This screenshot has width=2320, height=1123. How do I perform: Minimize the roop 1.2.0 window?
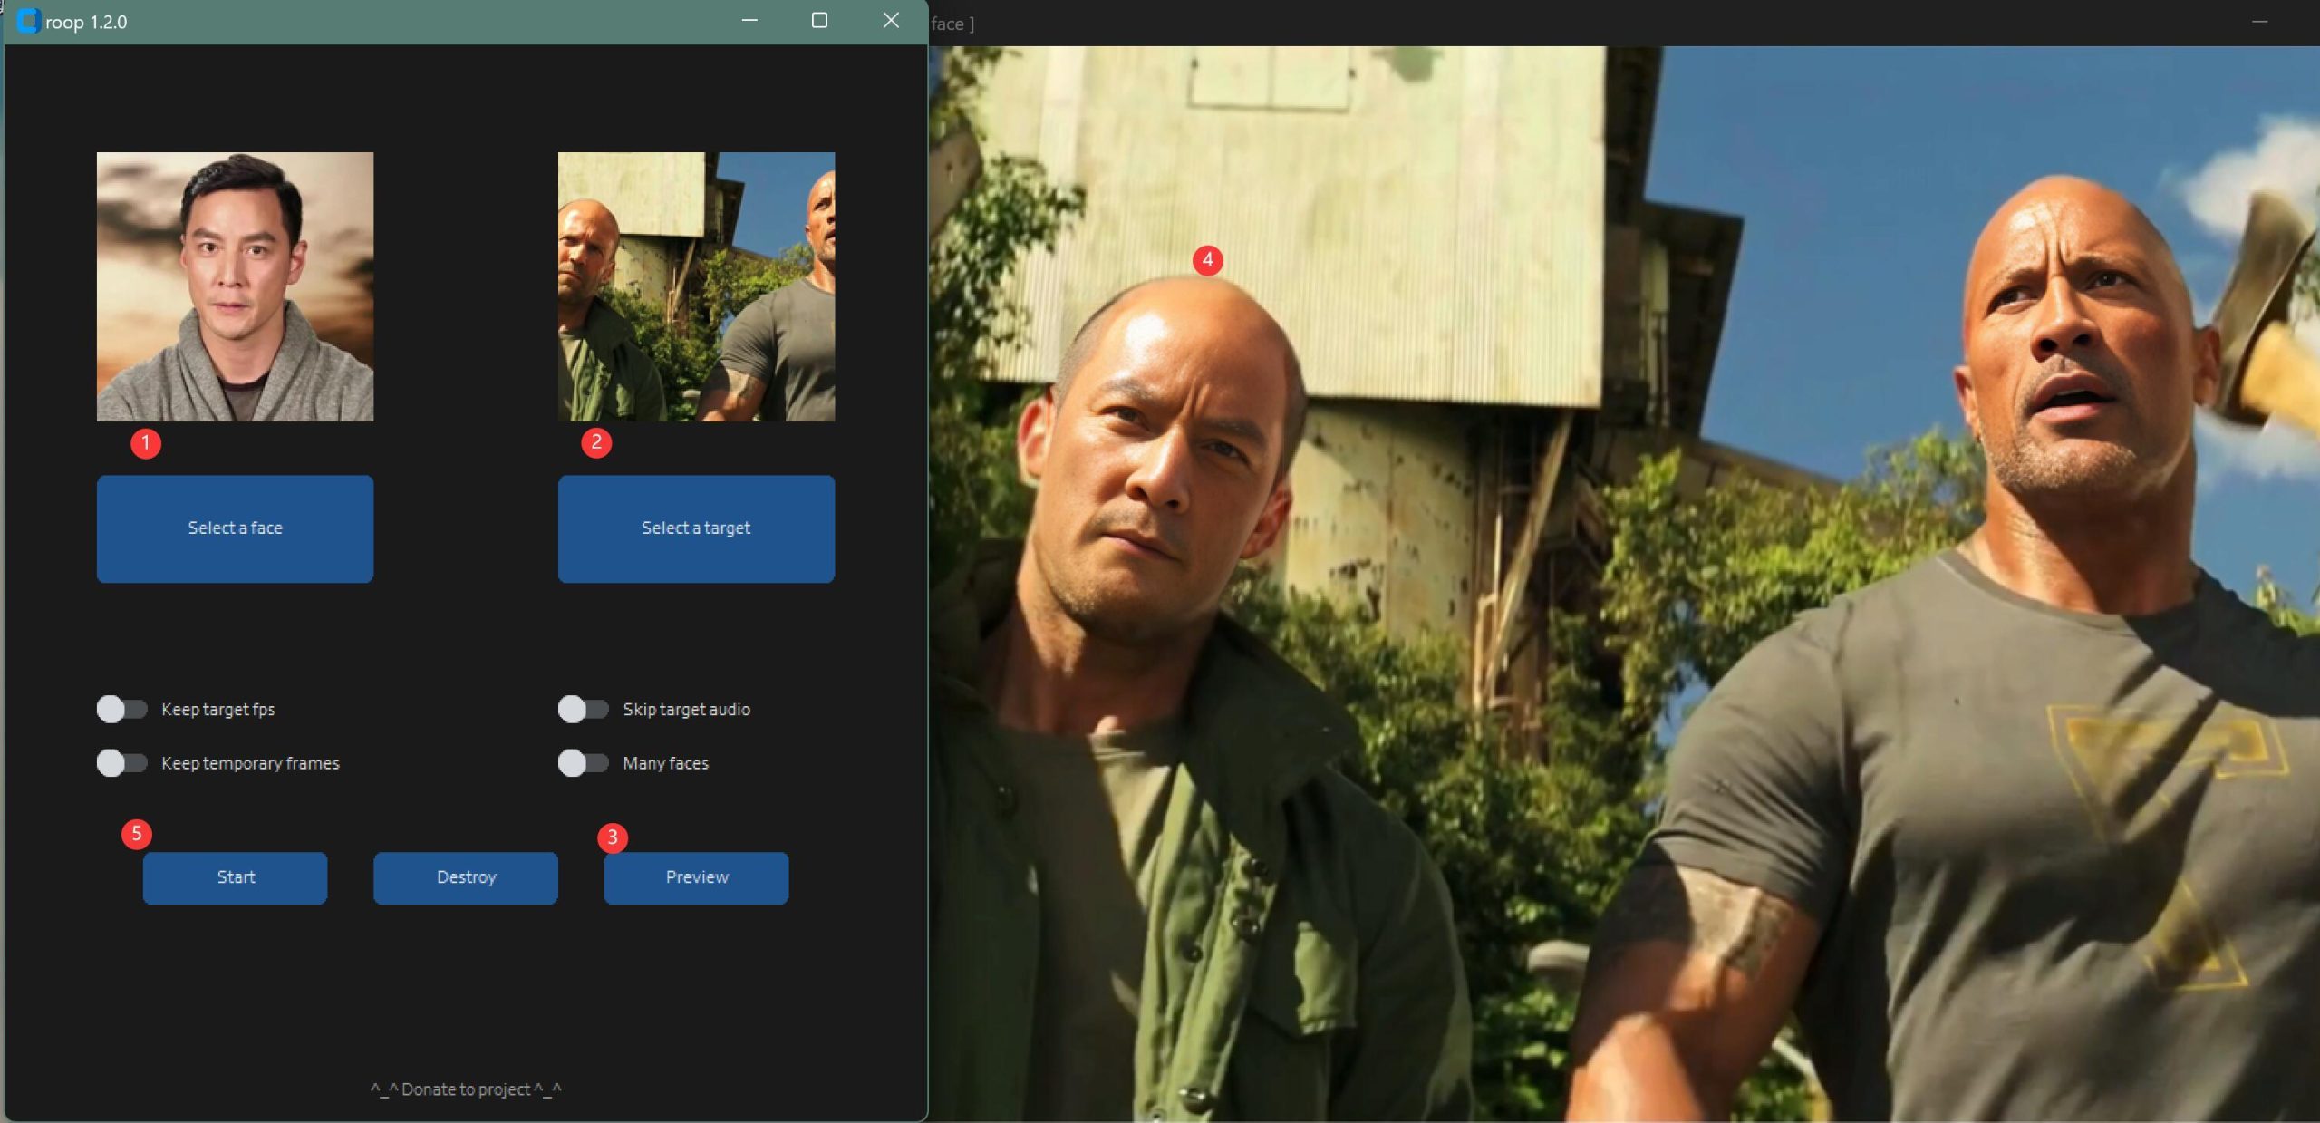[749, 21]
